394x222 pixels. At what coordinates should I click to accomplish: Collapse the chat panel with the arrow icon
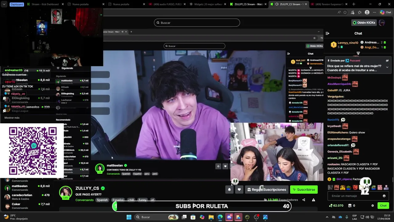pos(327,33)
